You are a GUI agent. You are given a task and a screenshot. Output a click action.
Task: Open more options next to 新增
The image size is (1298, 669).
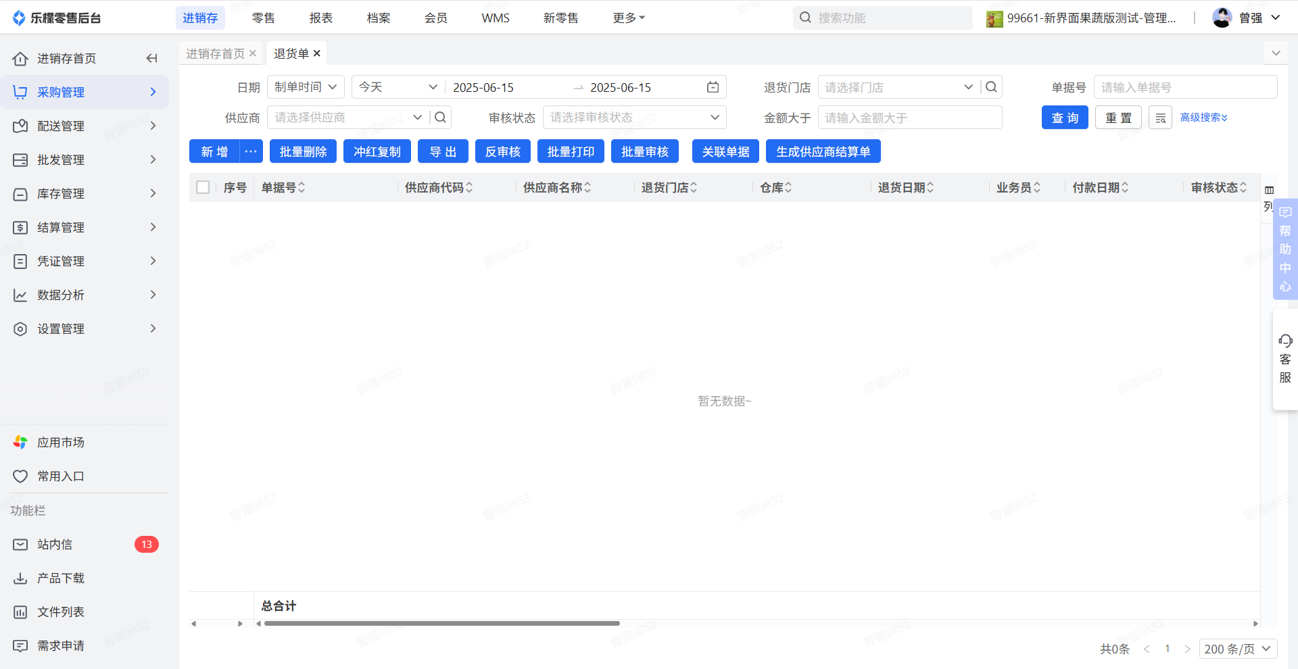251,151
